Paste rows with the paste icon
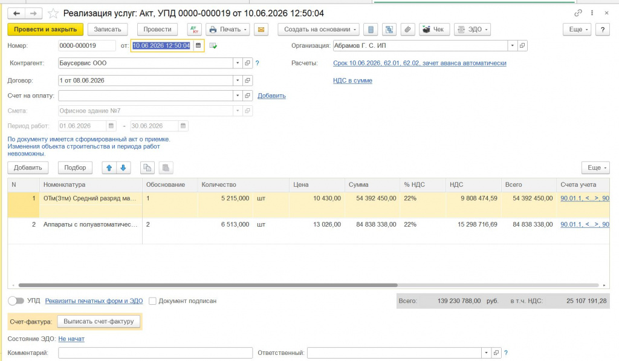The height and width of the screenshot is (361, 619). coord(166,168)
